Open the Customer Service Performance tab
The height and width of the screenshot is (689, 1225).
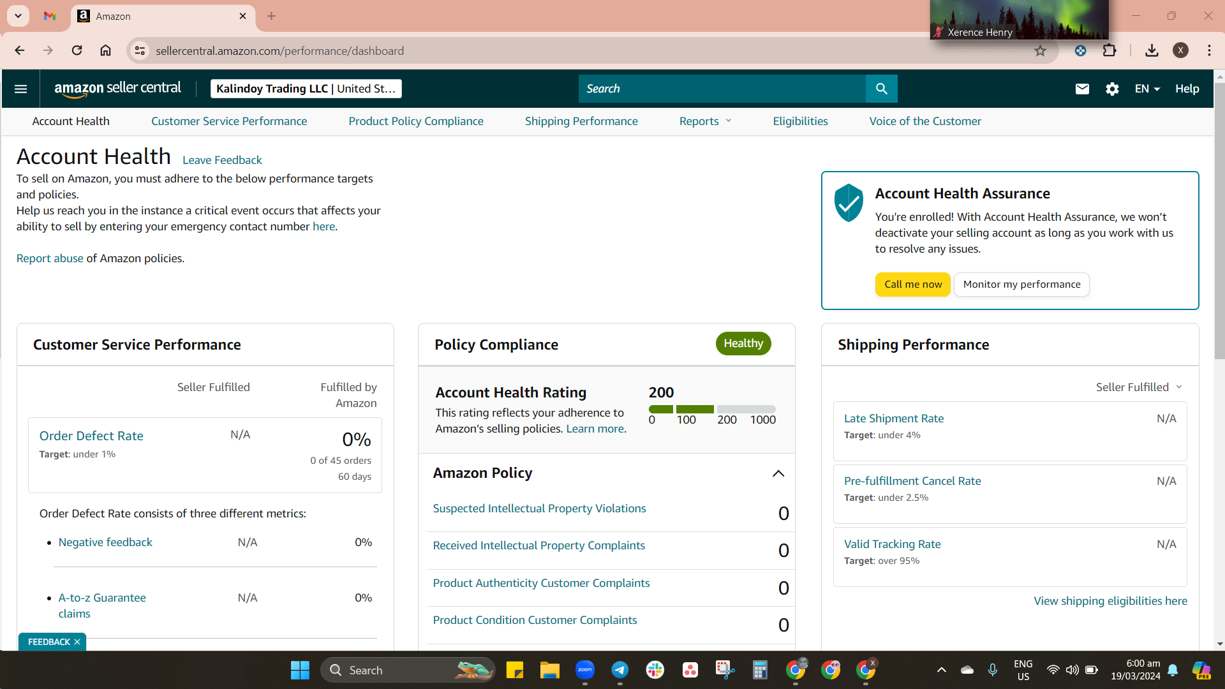(229, 121)
